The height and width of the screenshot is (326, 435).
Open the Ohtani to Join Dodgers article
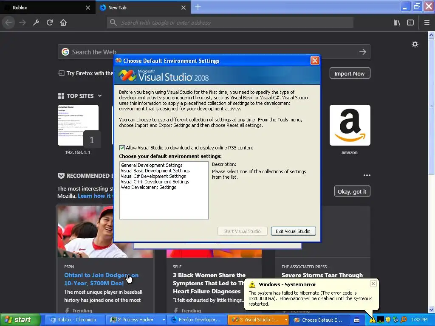point(101,279)
